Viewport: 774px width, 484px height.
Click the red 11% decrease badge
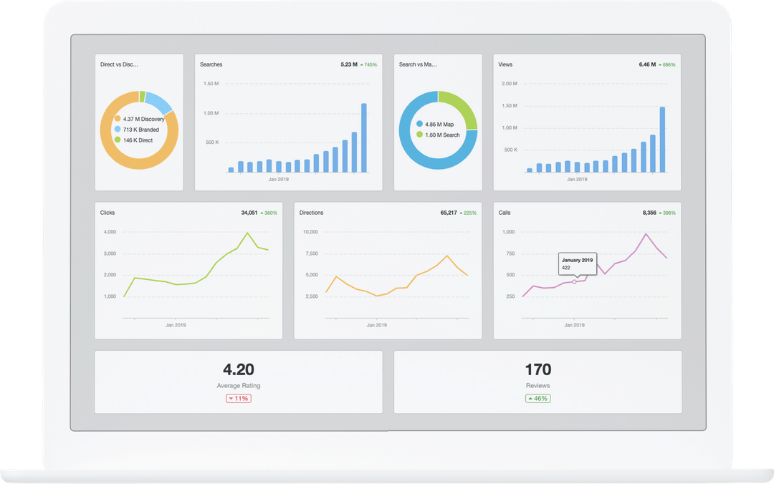click(x=239, y=398)
